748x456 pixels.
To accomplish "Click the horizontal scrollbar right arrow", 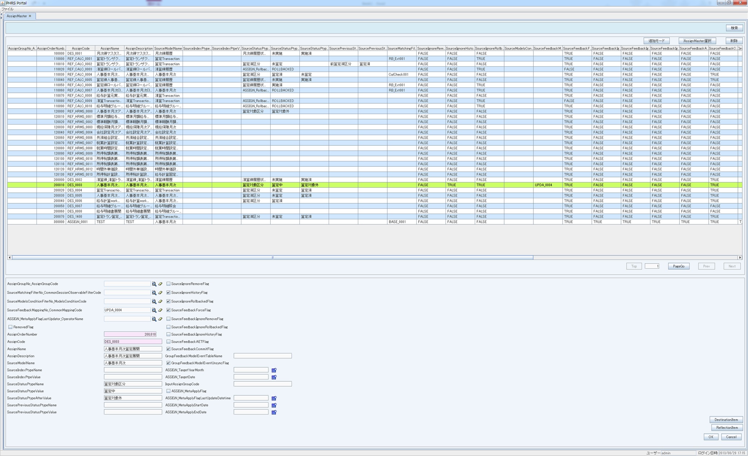I will (x=740, y=257).
